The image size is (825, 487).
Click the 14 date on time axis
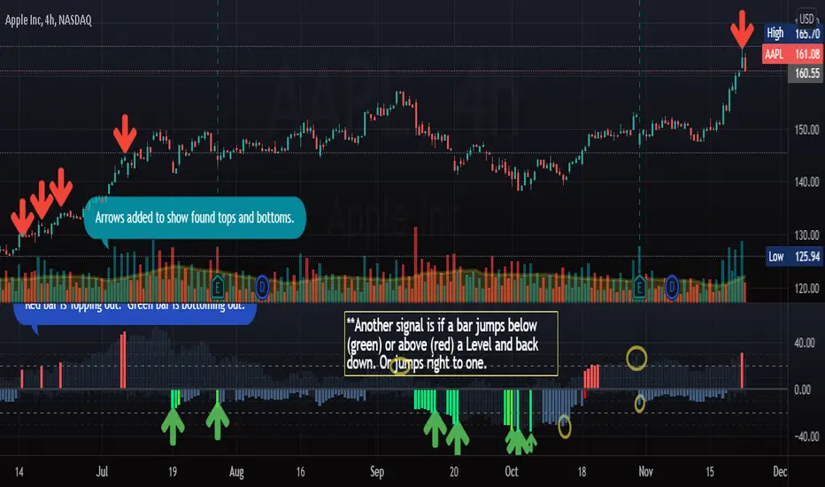(x=19, y=471)
